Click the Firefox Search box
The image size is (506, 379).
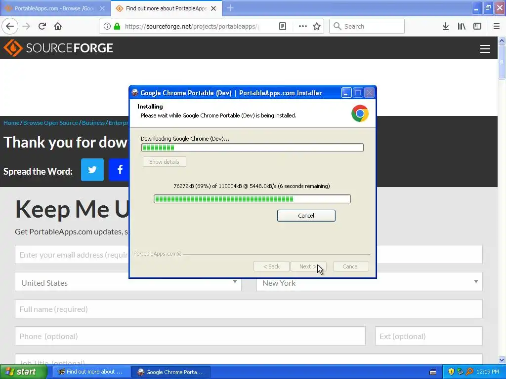point(367,26)
